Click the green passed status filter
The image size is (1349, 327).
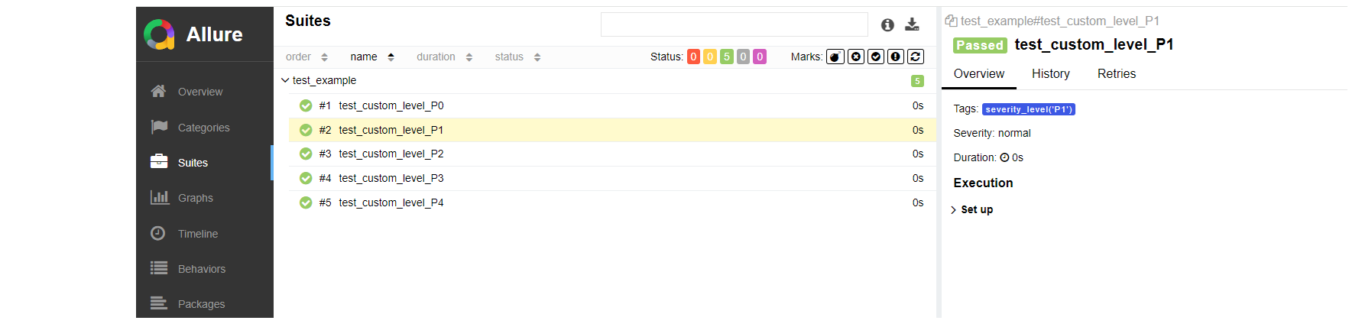(x=727, y=57)
